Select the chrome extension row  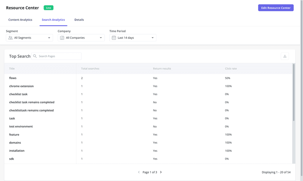[22, 86]
